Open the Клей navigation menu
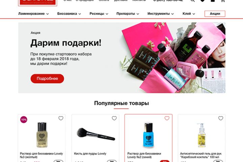Viewport: 243px width, 162px height. pyautogui.click(x=189, y=13)
